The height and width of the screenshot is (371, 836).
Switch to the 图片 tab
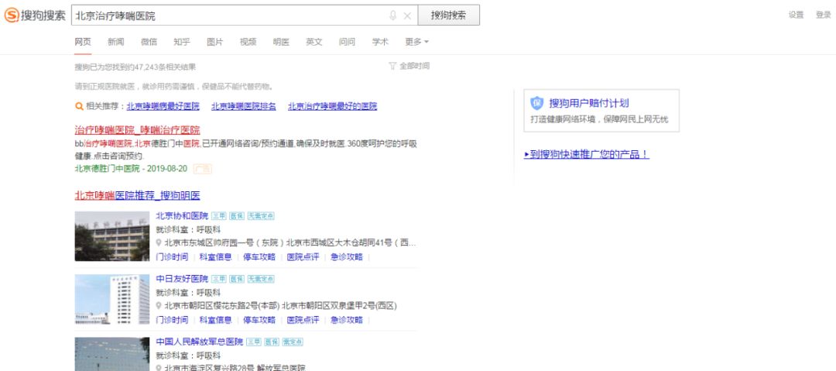coord(214,42)
